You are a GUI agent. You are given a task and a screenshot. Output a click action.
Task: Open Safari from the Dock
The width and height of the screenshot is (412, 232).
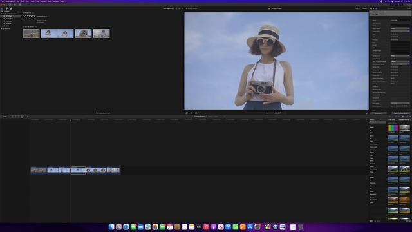126,227
